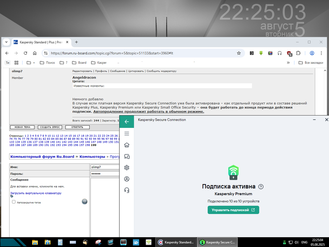This screenshot has width=329, height=247.
Task: Click the СОЗДАТЬ ОПРОС button
Action: [50, 127]
